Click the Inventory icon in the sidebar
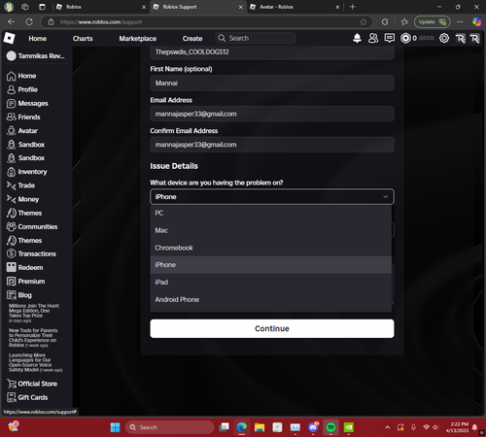This screenshot has width=486, height=437. tap(12, 172)
